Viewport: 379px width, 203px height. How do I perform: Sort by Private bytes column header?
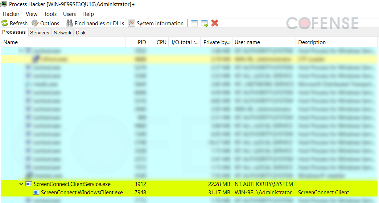pyautogui.click(x=216, y=42)
